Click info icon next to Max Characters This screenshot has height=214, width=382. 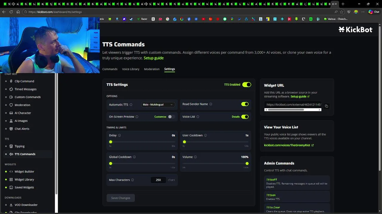click(133, 180)
